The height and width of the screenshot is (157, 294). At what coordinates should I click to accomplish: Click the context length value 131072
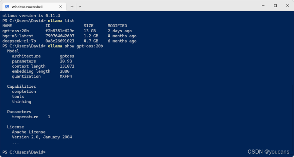(67, 66)
